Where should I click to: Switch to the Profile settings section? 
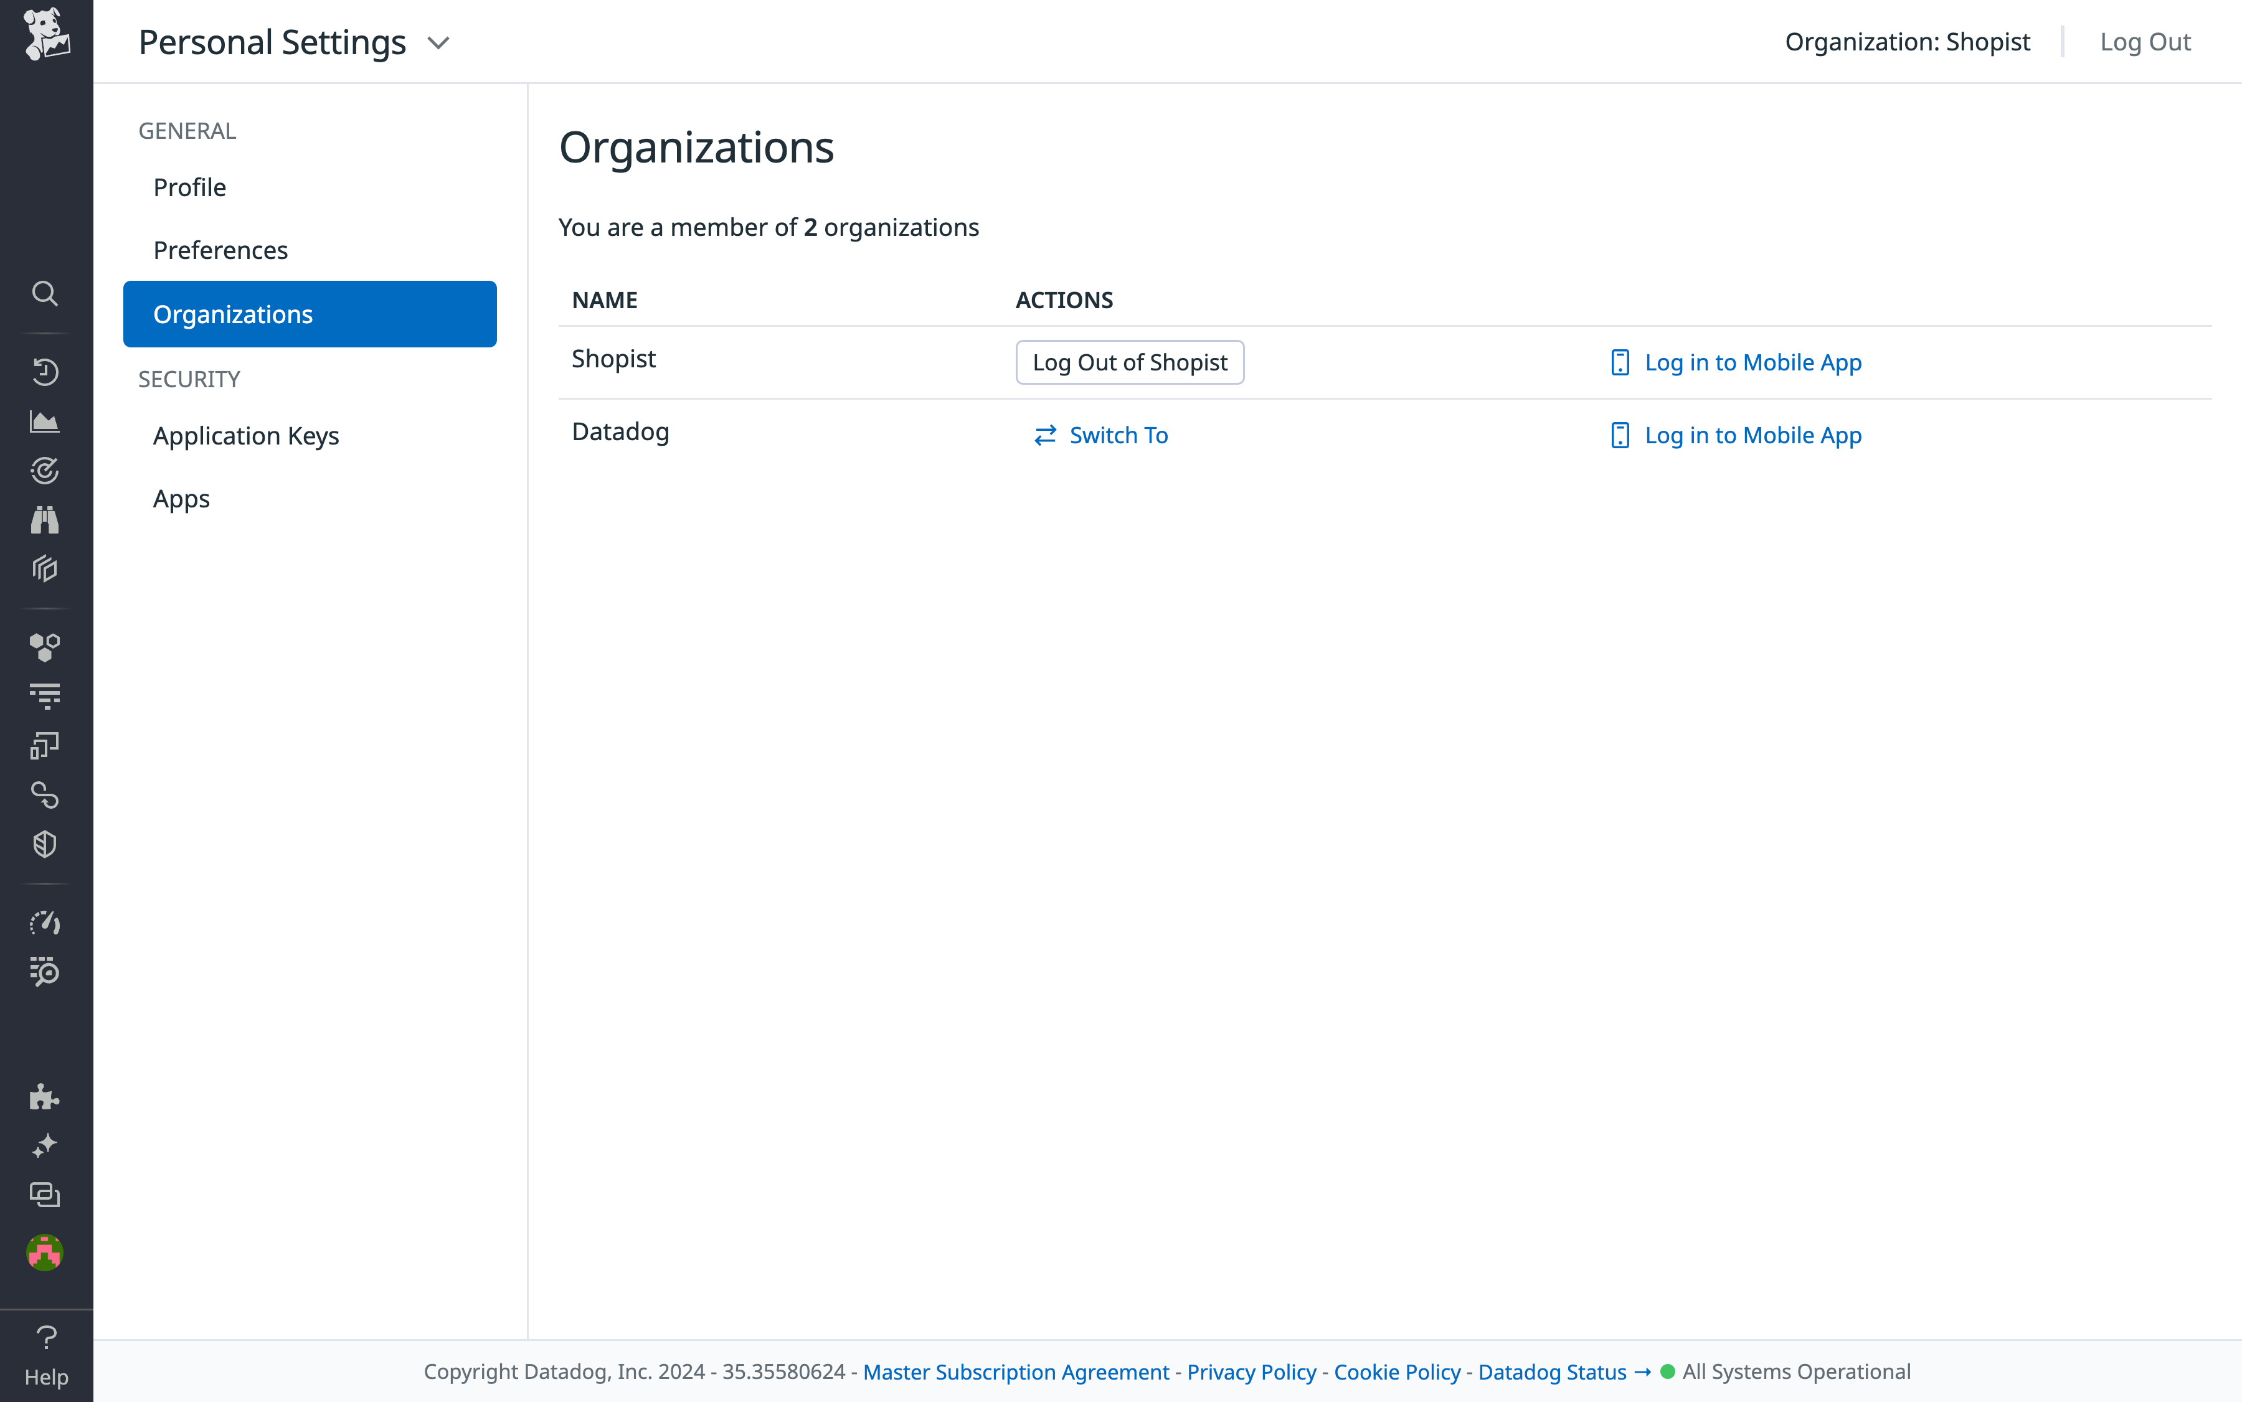tap(189, 186)
